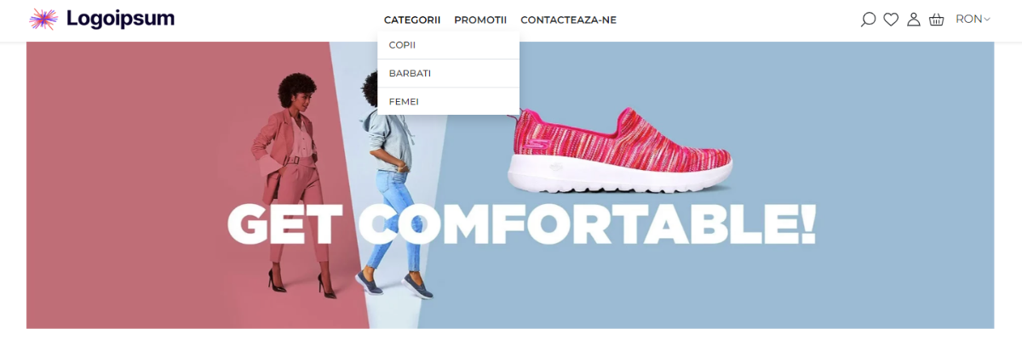The width and height of the screenshot is (1022, 340).
Task: Expand the chevron arrow beside RON
Action: [x=988, y=20]
